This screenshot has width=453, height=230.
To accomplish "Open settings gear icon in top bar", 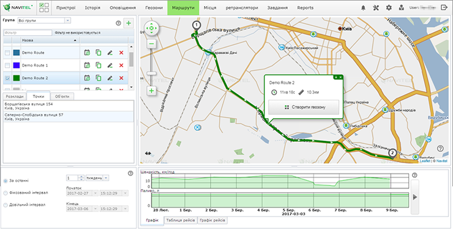I will click(388, 8).
